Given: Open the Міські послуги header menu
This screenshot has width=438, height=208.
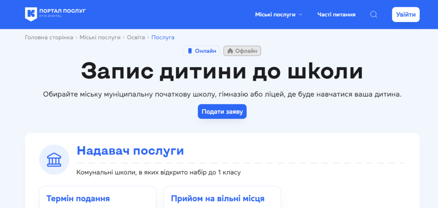Looking at the screenshot, I should click(x=275, y=15).
